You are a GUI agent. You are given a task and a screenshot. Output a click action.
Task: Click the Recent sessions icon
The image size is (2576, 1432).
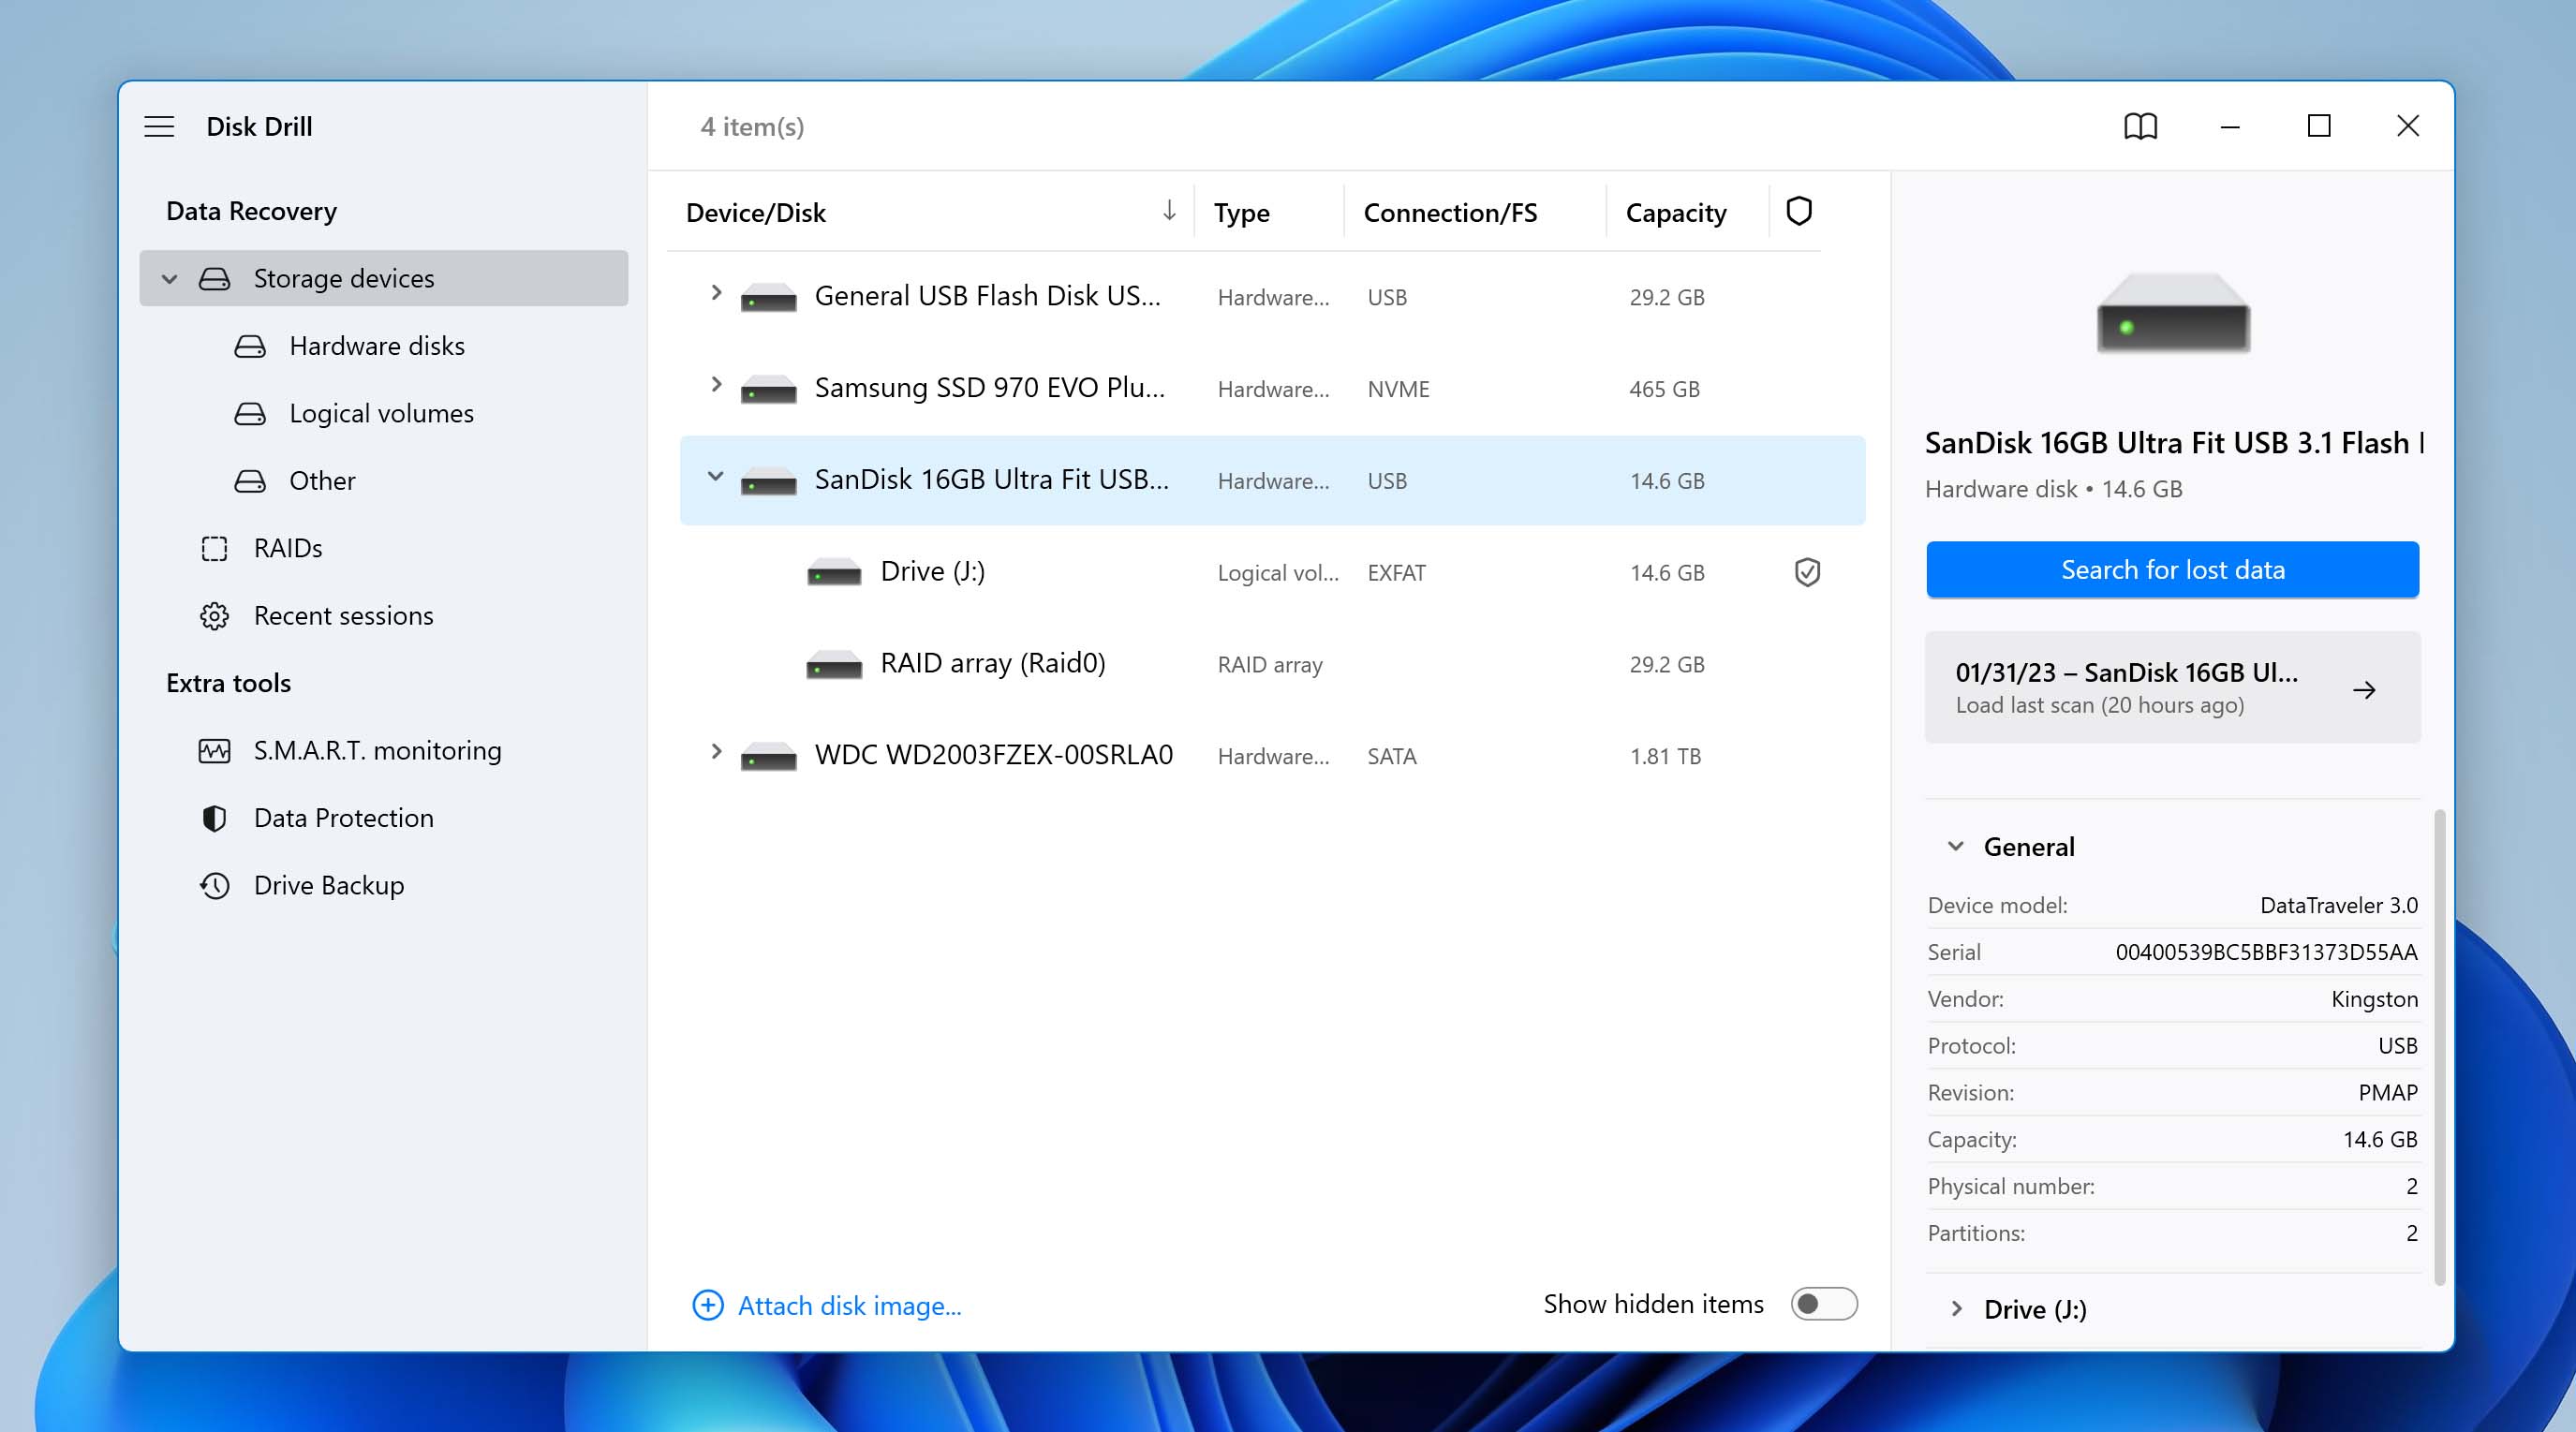[214, 613]
